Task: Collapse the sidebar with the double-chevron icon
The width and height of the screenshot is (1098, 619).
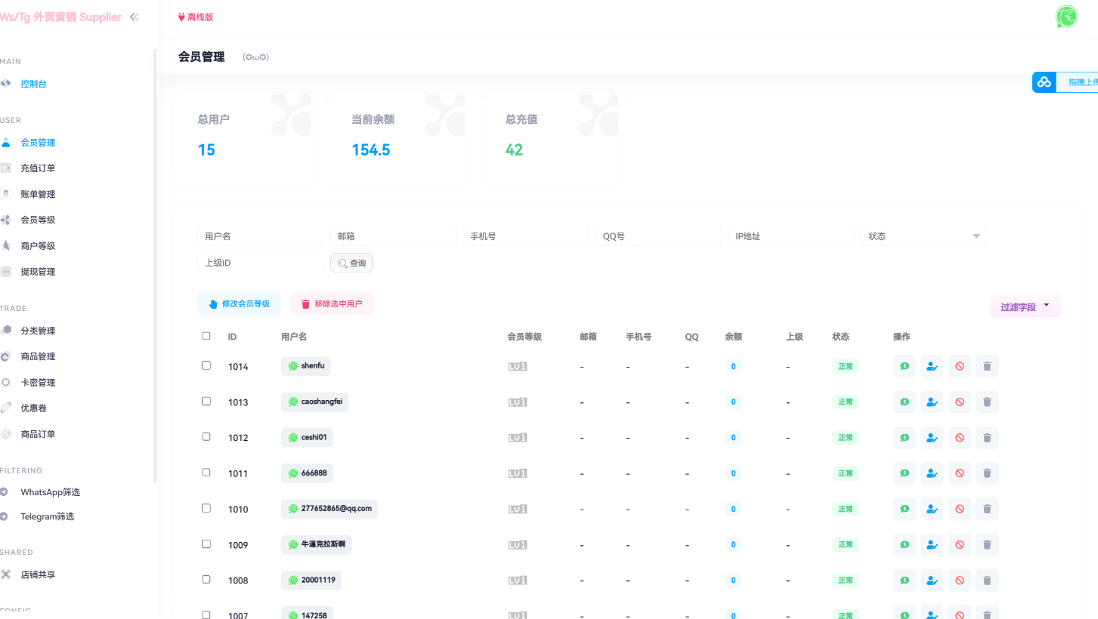Action: pos(134,17)
